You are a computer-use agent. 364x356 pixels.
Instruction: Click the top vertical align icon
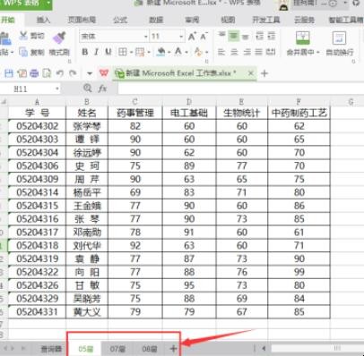coord(221,36)
